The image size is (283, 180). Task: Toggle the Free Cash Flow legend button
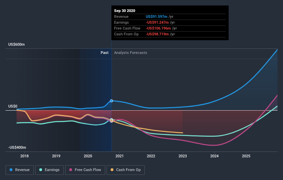click(x=85, y=170)
